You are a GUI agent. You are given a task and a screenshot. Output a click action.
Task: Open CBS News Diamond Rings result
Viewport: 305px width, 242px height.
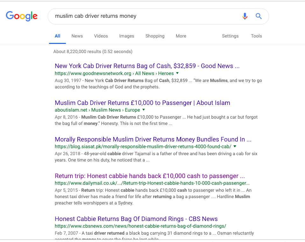pos(136,219)
